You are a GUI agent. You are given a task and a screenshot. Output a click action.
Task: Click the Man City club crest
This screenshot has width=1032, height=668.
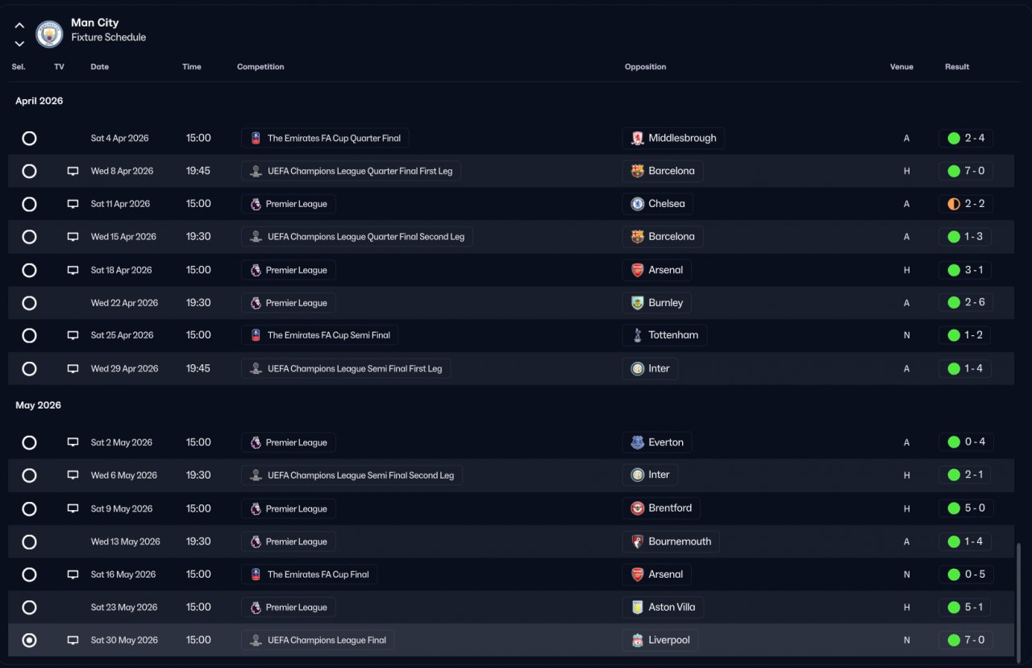49,34
